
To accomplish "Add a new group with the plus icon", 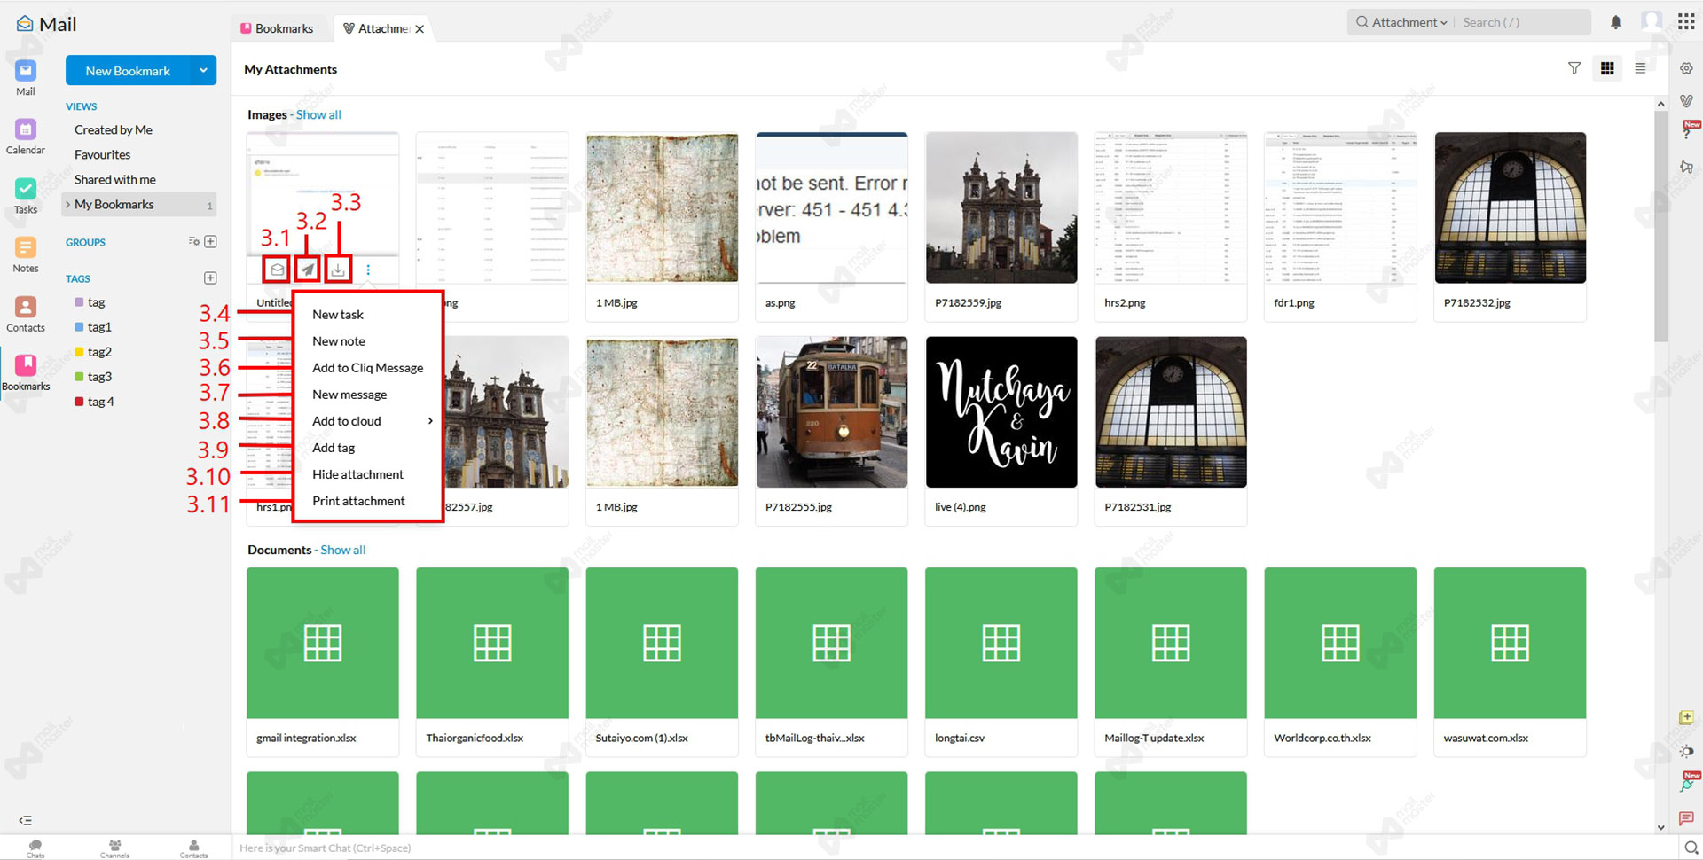I will pyautogui.click(x=210, y=241).
